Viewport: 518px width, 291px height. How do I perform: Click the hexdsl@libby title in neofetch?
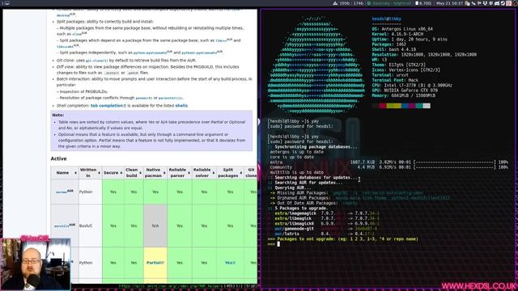[387, 19]
